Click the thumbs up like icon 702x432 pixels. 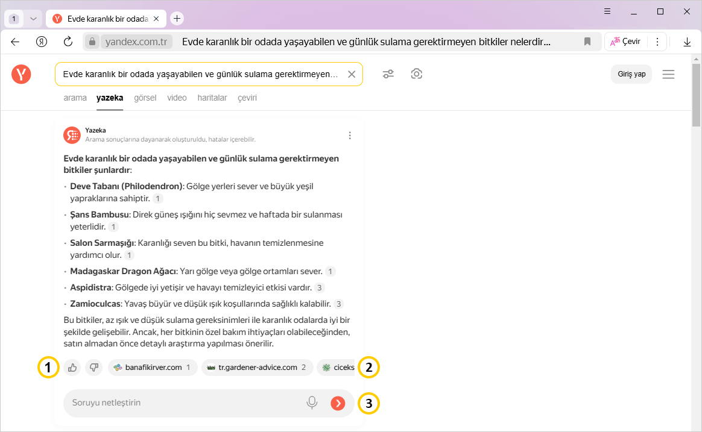(x=72, y=368)
